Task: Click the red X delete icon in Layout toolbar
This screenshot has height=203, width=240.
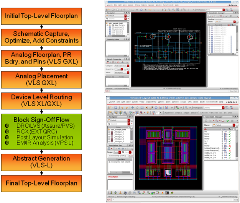Action: click(146, 107)
